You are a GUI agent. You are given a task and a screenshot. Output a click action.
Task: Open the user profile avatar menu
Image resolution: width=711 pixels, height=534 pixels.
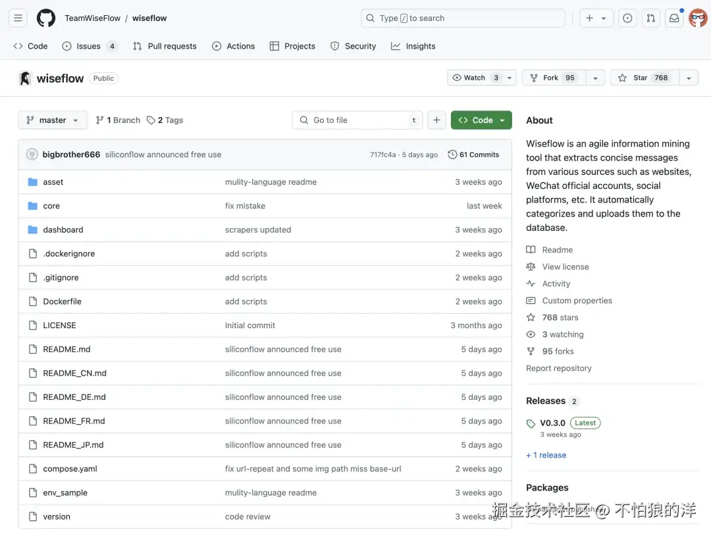point(698,18)
